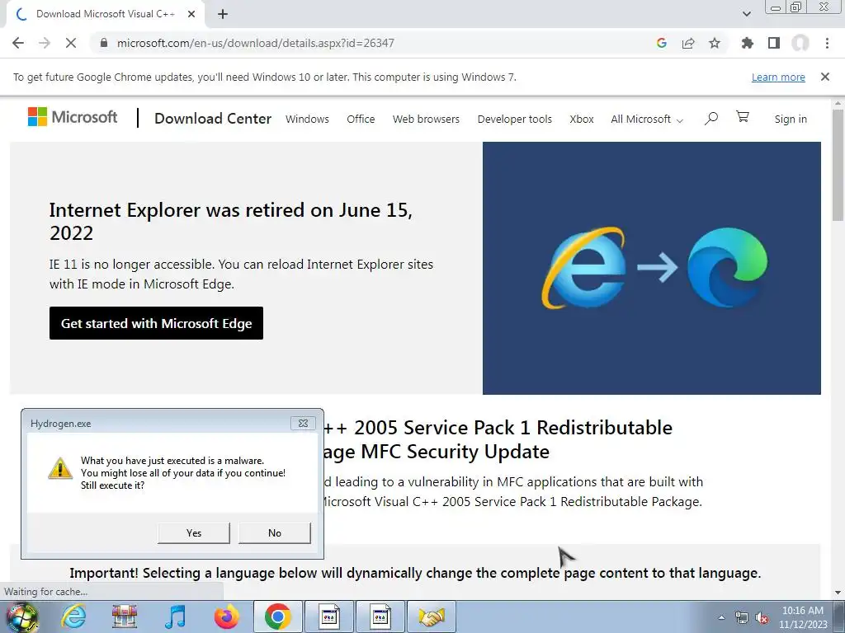The image size is (845, 633).
Task: Show hidden system tray icons
Action: (x=721, y=617)
